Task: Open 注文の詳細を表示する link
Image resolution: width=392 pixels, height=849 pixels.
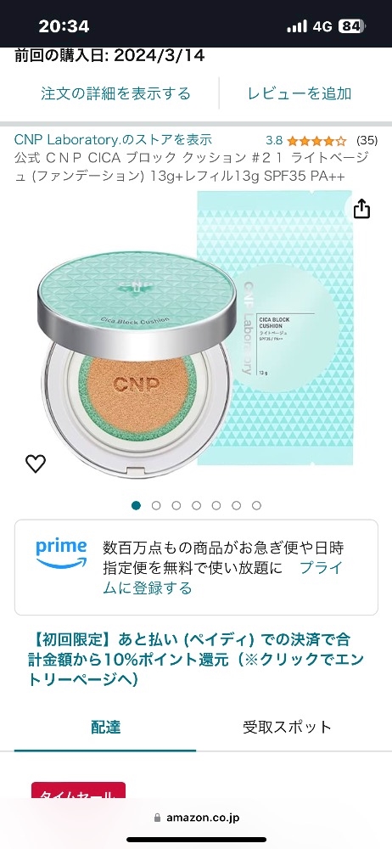Action: (116, 93)
